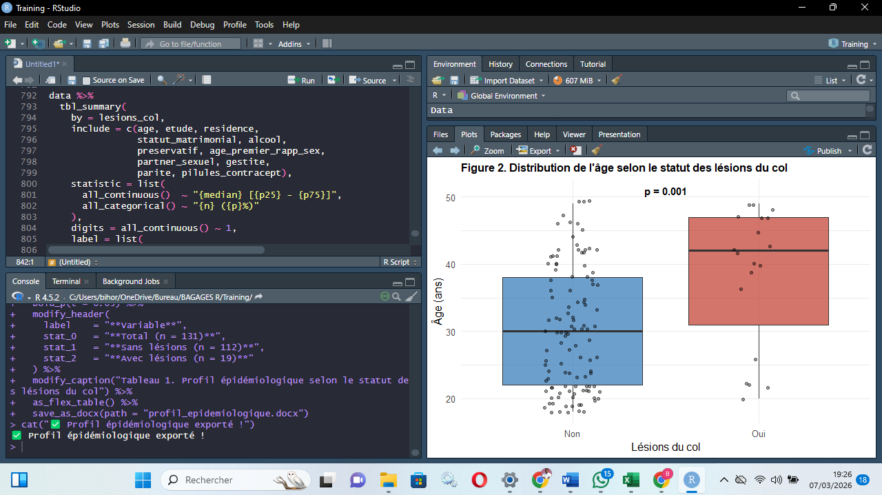Open the Session menu
Viewport: 882px width, 495px height.
tap(141, 24)
